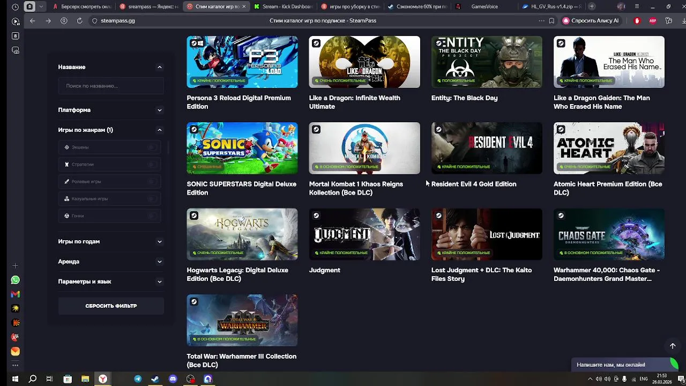Click the СБРОСИТЬ ФИЛЬТР button
The height and width of the screenshot is (386, 686).
(x=111, y=306)
